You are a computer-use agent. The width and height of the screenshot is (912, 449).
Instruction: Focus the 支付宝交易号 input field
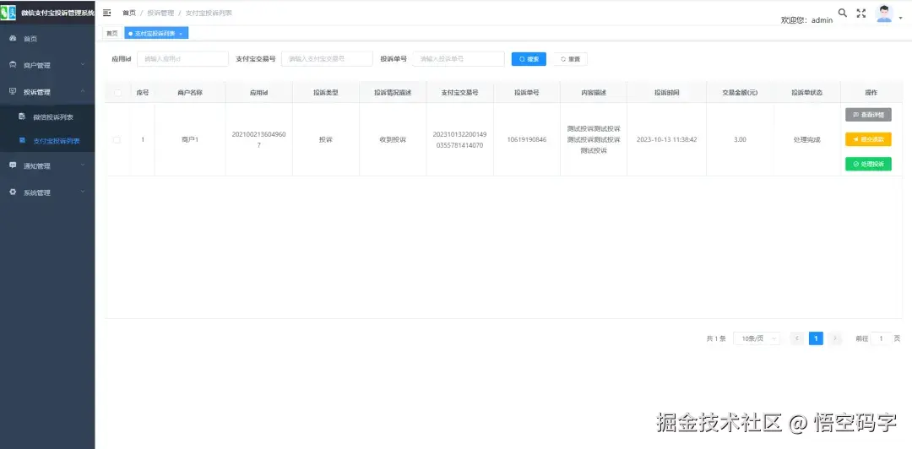pos(327,59)
